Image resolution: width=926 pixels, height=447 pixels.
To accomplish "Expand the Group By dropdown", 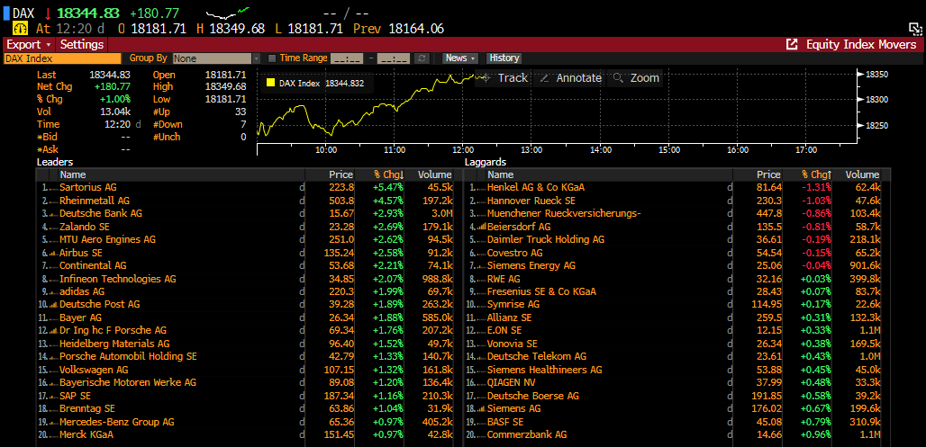I will pos(257,58).
